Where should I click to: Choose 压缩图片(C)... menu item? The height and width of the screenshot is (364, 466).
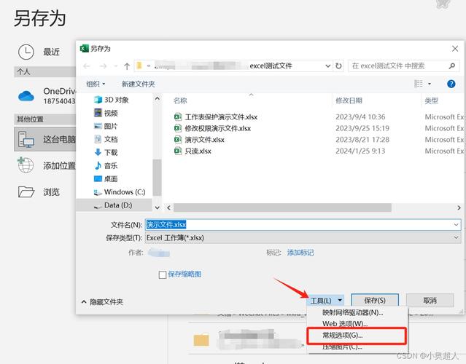tap(342, 347)
